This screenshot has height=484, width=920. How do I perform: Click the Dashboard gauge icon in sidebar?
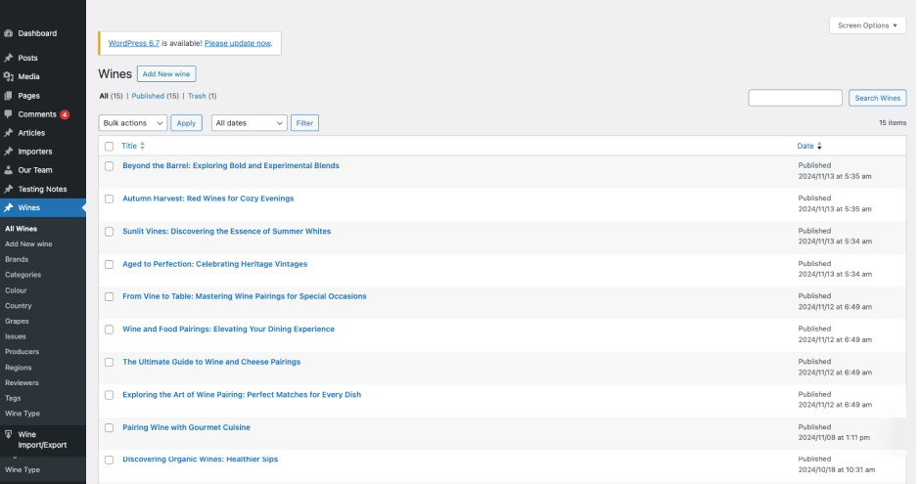[x=9, y=33]
